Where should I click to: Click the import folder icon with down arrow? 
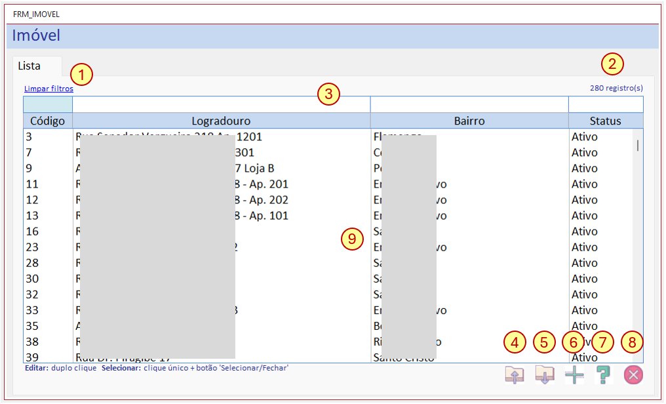pos(545,374)
